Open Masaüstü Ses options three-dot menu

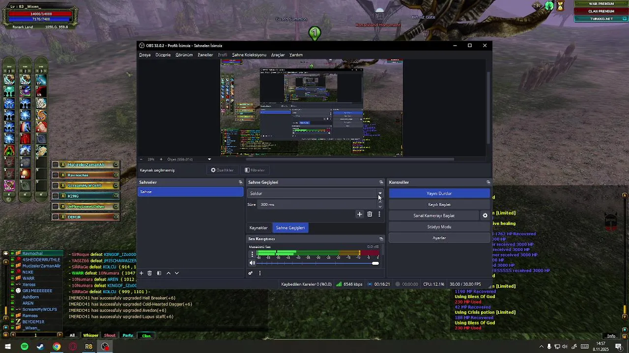point(253,254)
